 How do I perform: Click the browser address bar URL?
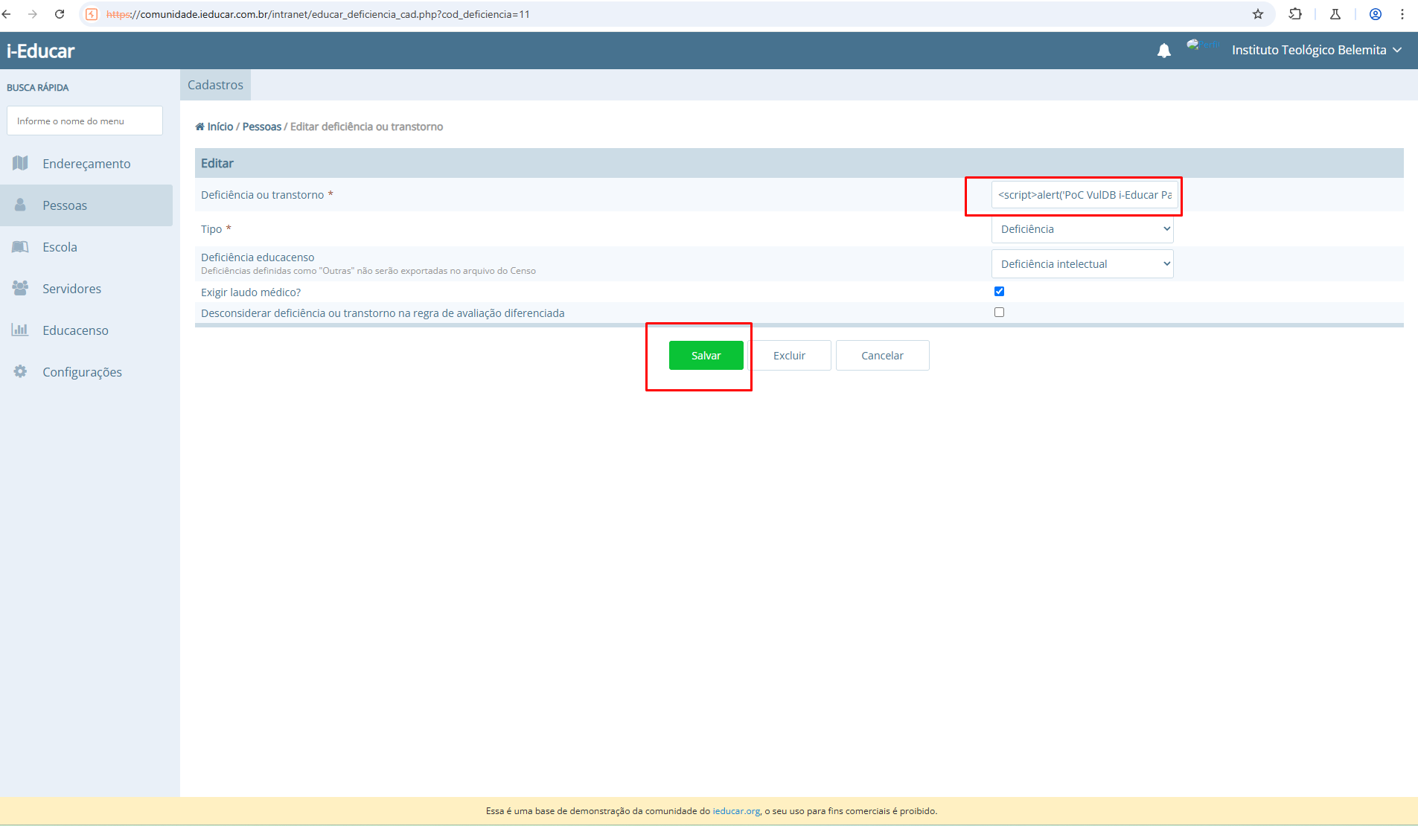(318, 14)
